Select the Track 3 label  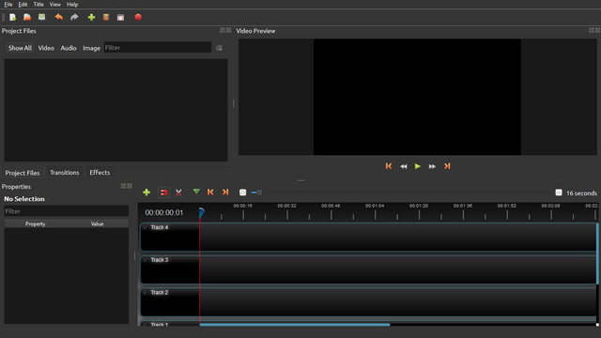pyautogui.click(x=160, y=260)
